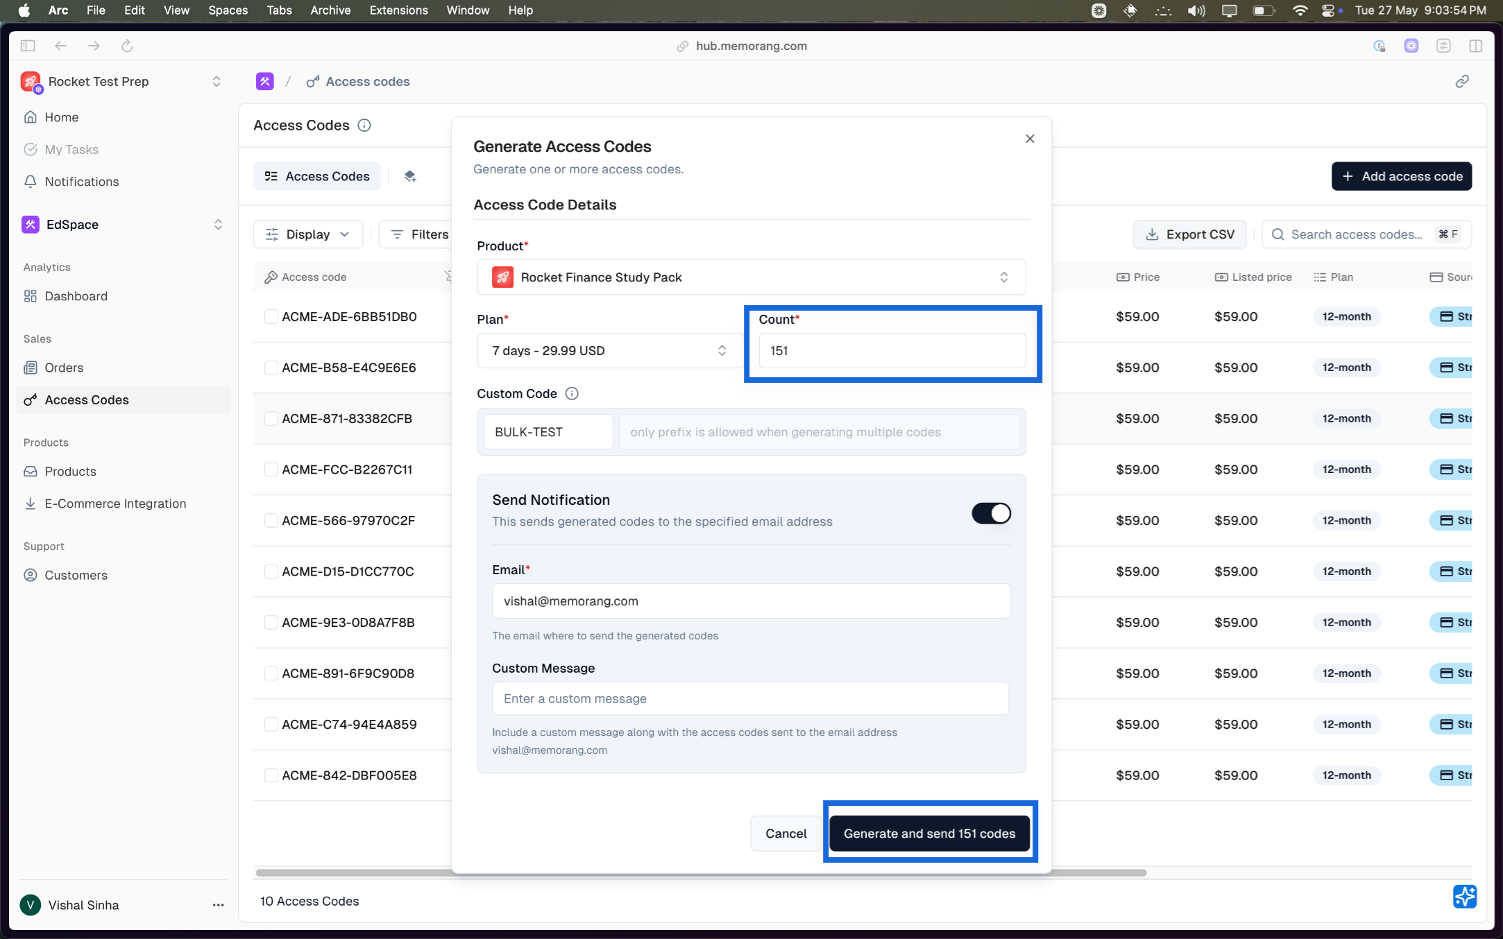Click into the Custom Message field
Image resolution: width=1503 pixels, height=939 pixels.
750,699
